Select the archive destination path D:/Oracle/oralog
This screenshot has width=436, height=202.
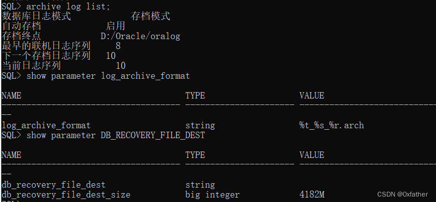point(141,36)
